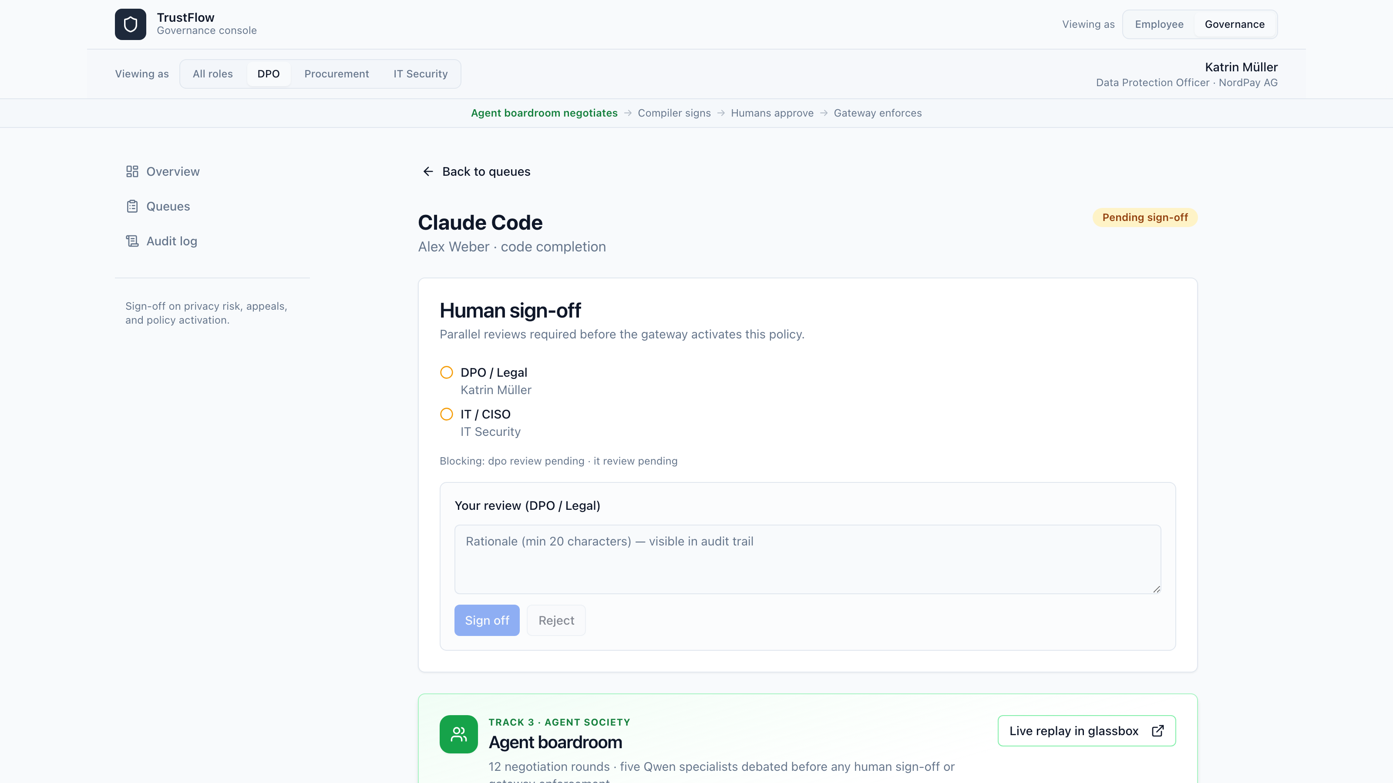Open the Overview grid icon in sidebar

132,171
